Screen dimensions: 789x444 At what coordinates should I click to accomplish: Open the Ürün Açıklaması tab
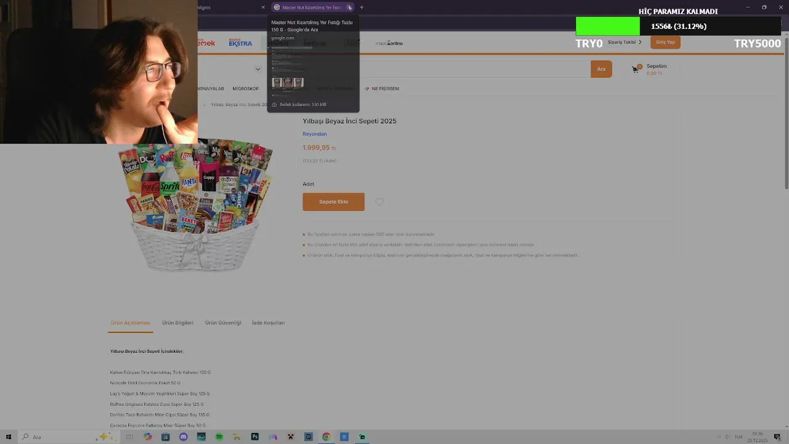pos(131,323)
